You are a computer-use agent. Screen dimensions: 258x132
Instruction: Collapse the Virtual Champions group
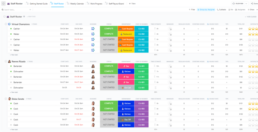point(6,24)
